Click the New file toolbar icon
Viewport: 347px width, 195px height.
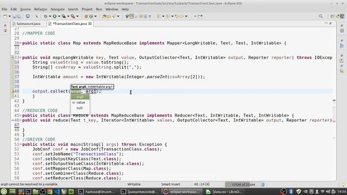(x=5, y=16)
